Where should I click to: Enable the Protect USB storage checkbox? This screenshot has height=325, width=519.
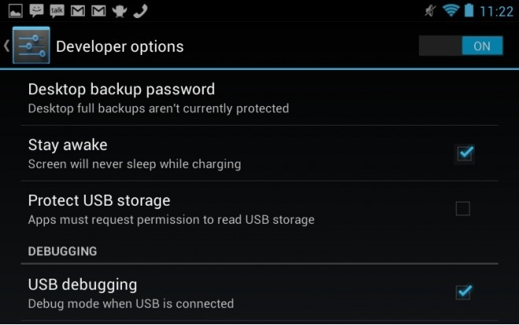click(x=462, y=209)
